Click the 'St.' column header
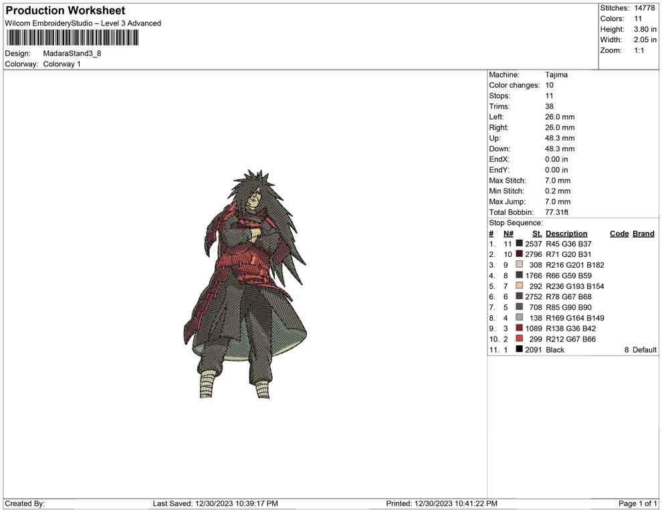662x510 pixels. [x=537, y=234]
